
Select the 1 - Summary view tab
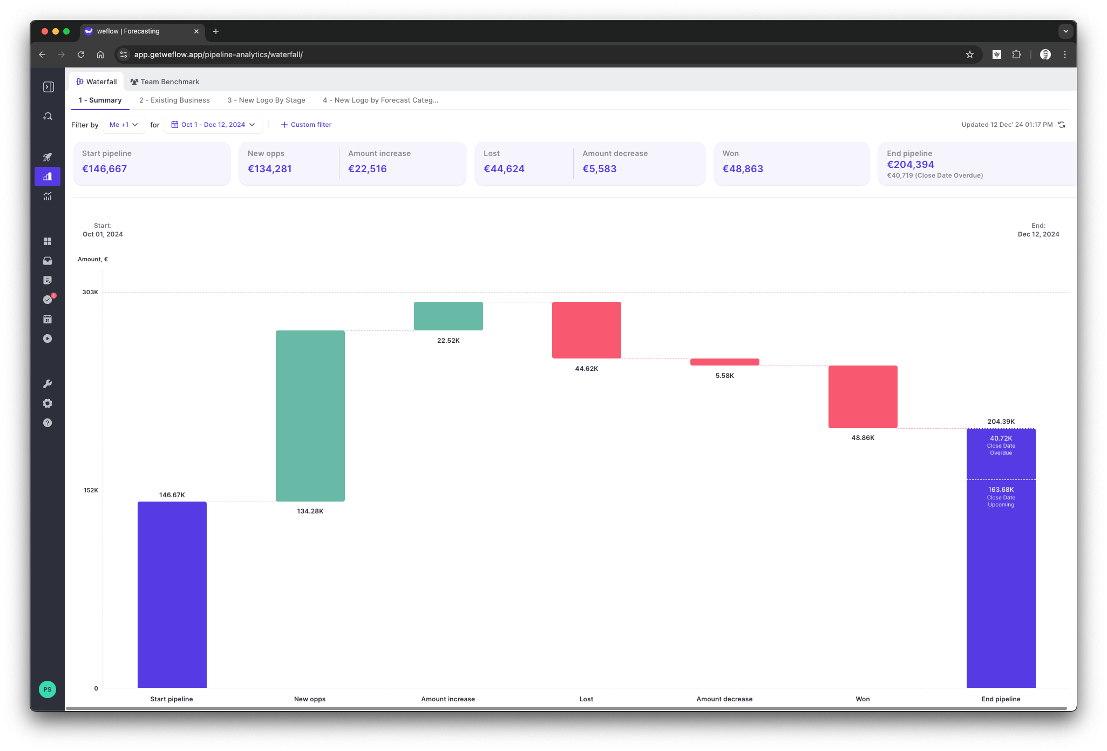pos(100,100)
